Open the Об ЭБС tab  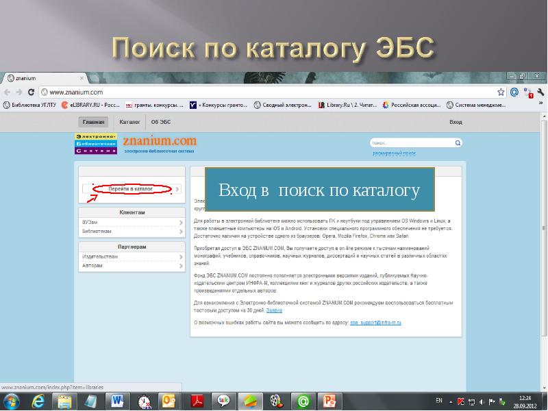click(161, 122)
